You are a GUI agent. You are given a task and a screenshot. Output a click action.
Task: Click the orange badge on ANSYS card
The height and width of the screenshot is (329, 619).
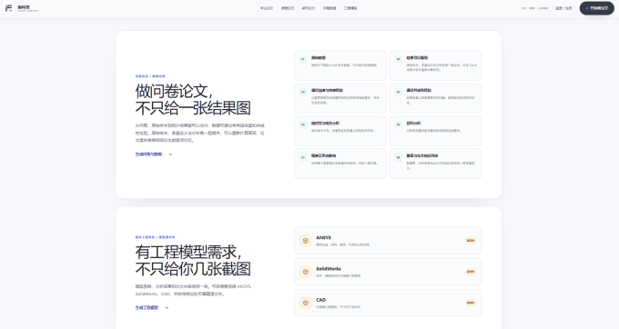[x=471, y=240]
